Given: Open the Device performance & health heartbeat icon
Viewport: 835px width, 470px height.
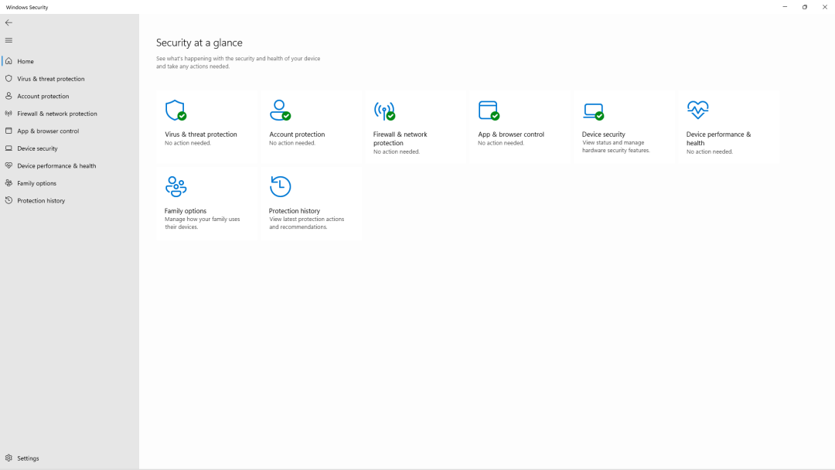Looking at the screenshot, I should click(697, 109).
